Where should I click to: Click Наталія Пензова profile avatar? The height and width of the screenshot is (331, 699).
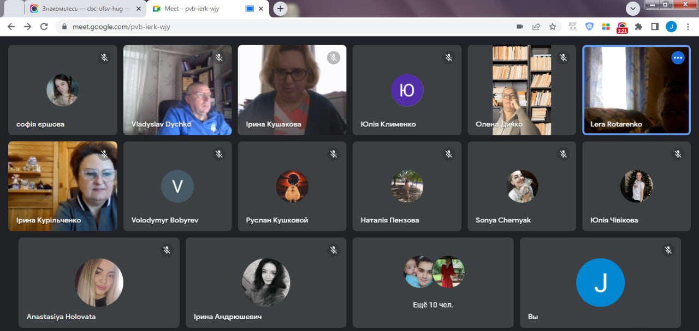point(407,186)
